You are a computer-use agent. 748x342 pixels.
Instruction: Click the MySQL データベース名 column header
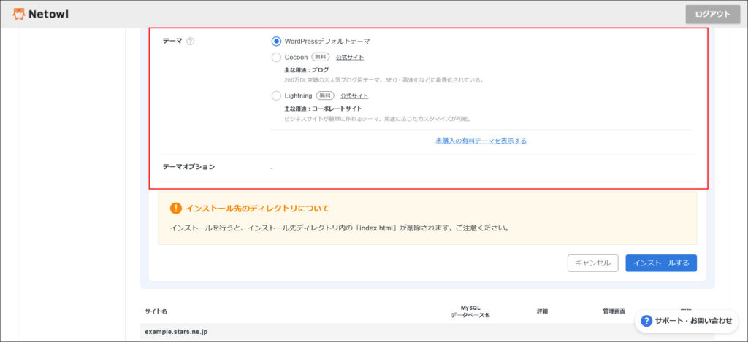[470, 311]
